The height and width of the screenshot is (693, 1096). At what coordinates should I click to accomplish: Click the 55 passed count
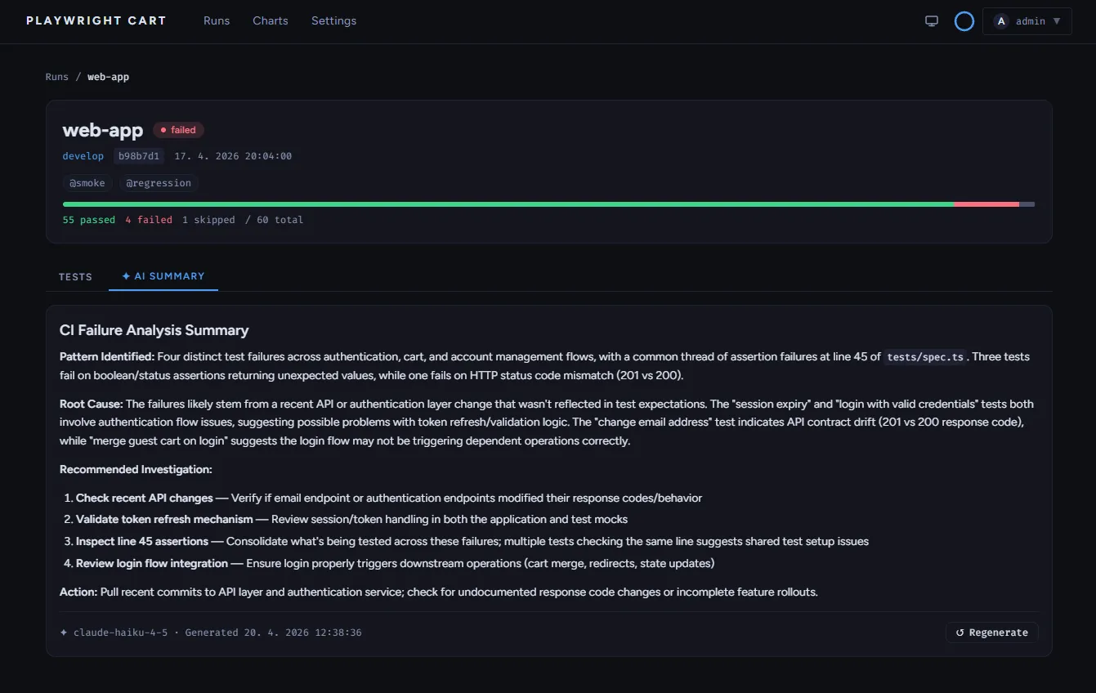[x=89, y=220]
